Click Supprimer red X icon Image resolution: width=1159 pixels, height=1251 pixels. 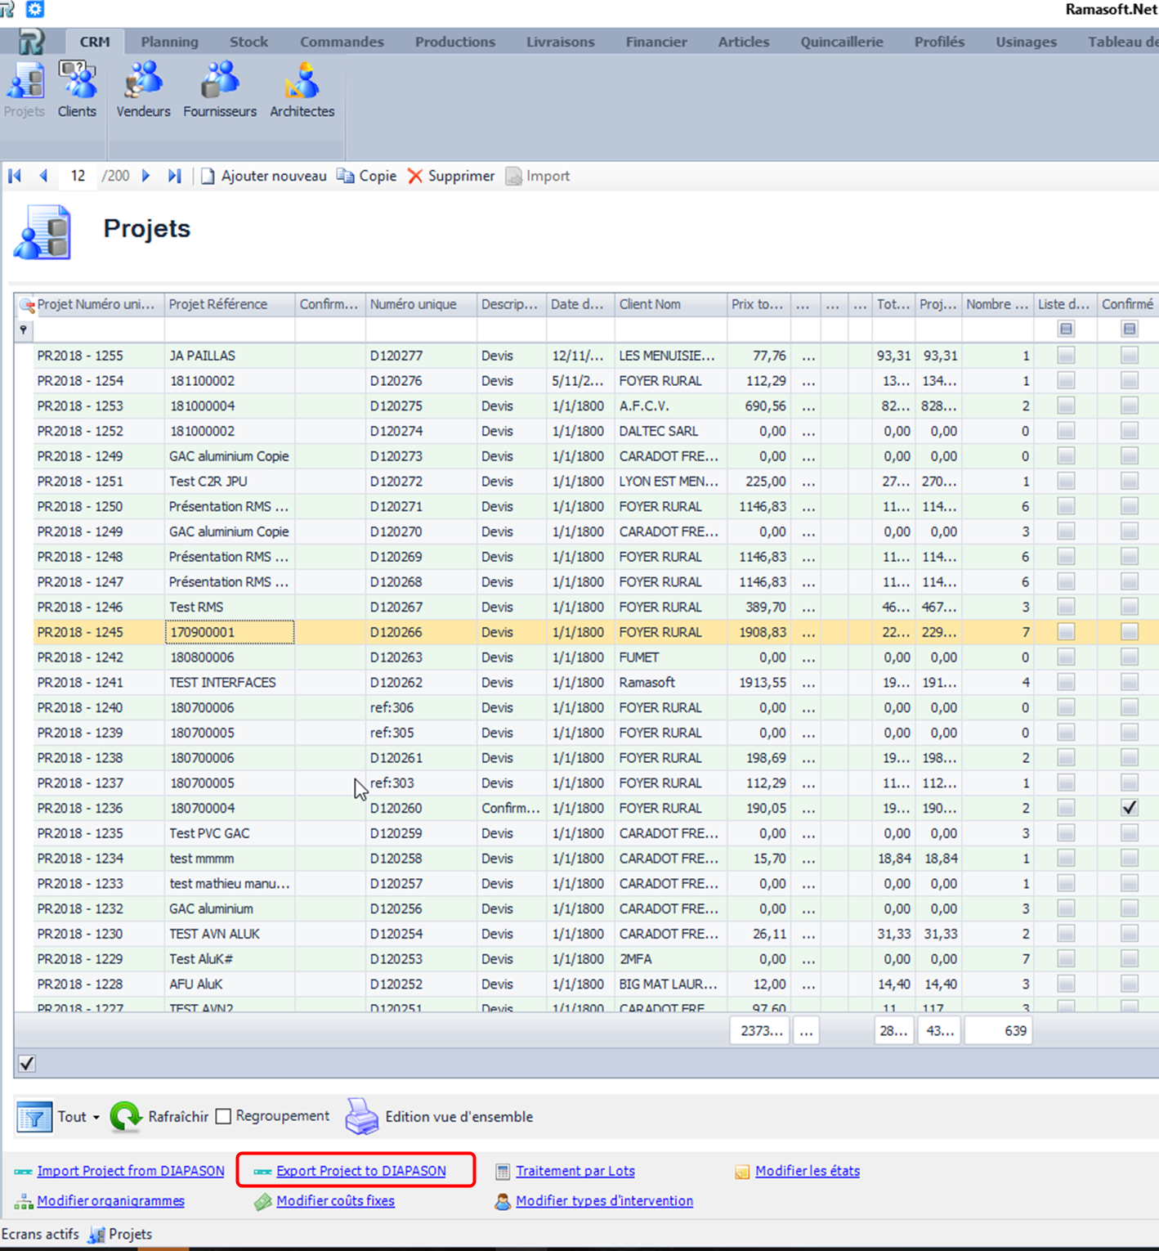[x=415, y=176]
